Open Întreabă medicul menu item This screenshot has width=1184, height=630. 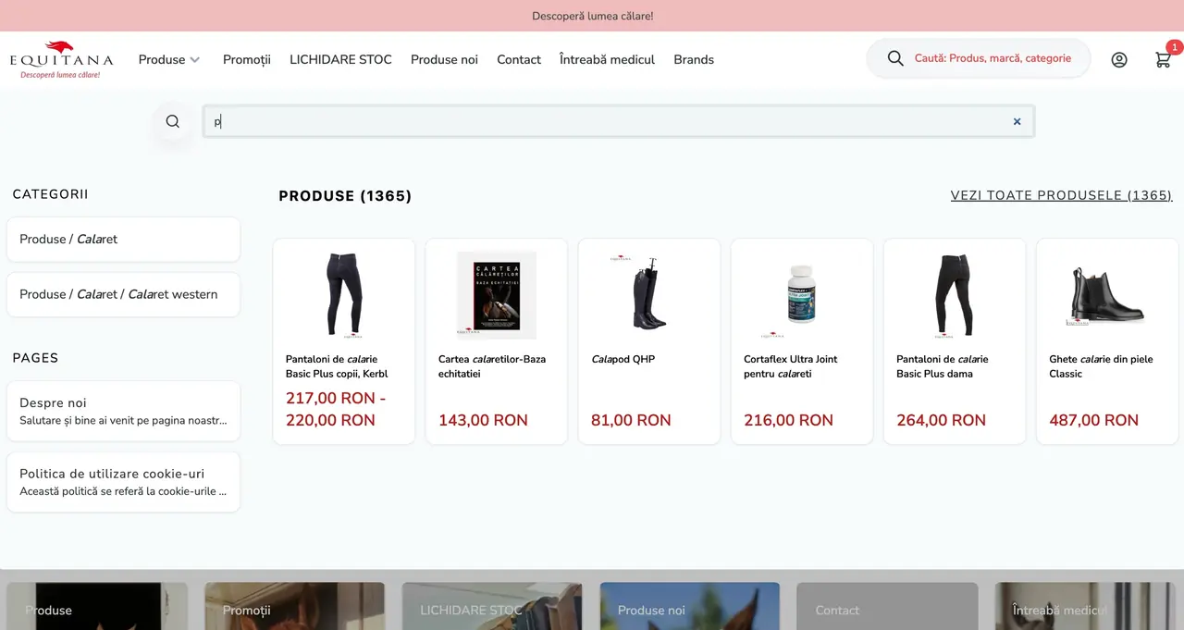point(607,59)
